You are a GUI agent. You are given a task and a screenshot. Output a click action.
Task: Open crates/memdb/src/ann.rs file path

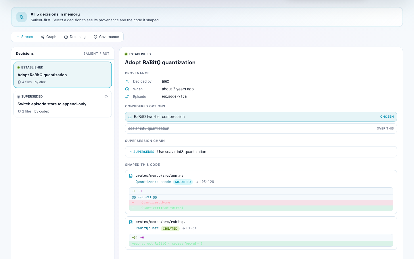pos(160,176)
